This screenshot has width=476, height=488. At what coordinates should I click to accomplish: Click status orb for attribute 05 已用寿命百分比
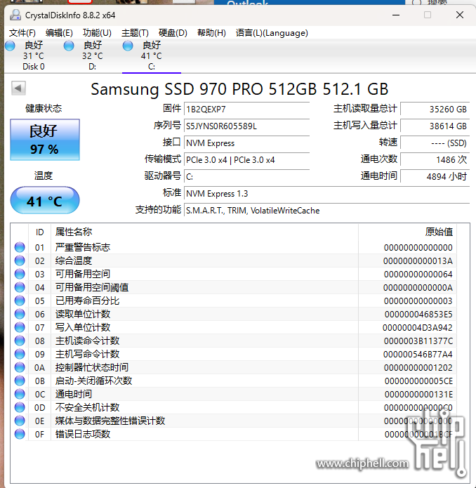point(20,301)
